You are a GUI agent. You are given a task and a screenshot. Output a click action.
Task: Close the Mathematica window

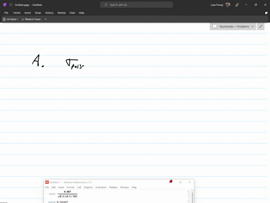point(190,182)
